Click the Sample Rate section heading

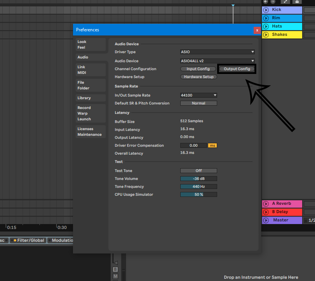(126, 86)
